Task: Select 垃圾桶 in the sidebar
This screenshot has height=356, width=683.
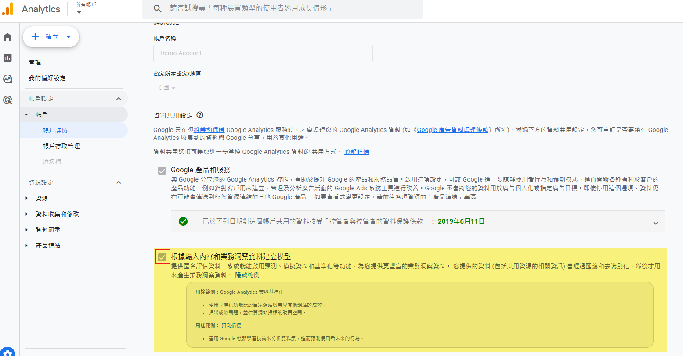Action: (x=52, y=162)
